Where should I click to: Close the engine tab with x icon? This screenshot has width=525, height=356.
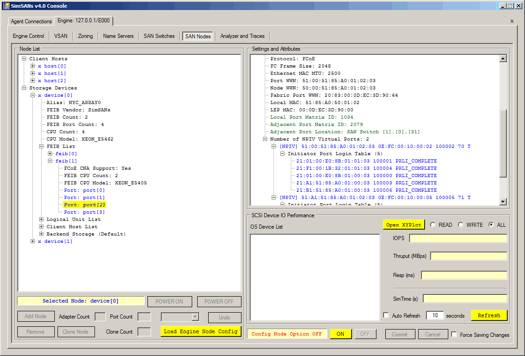coord(511,21)
